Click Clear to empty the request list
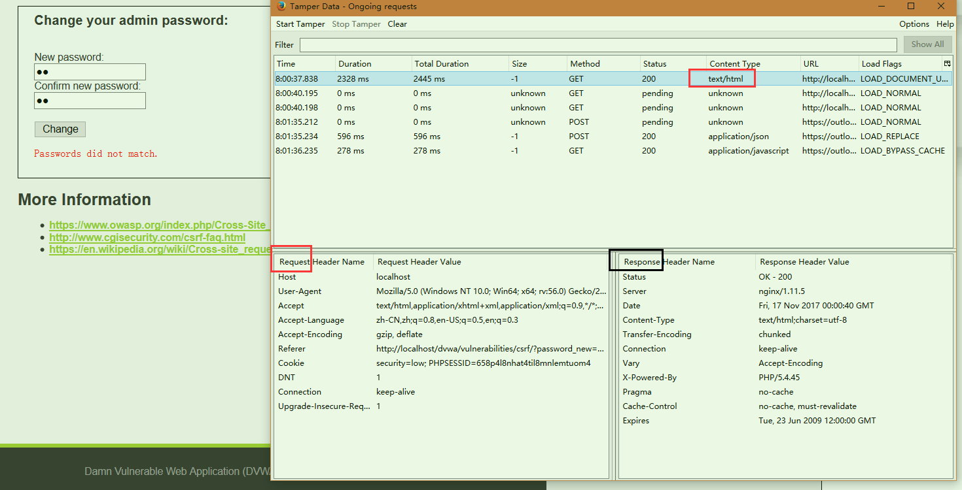Viewport: 962px width, 490px height. pyautogui.click(x=397, y=24)
